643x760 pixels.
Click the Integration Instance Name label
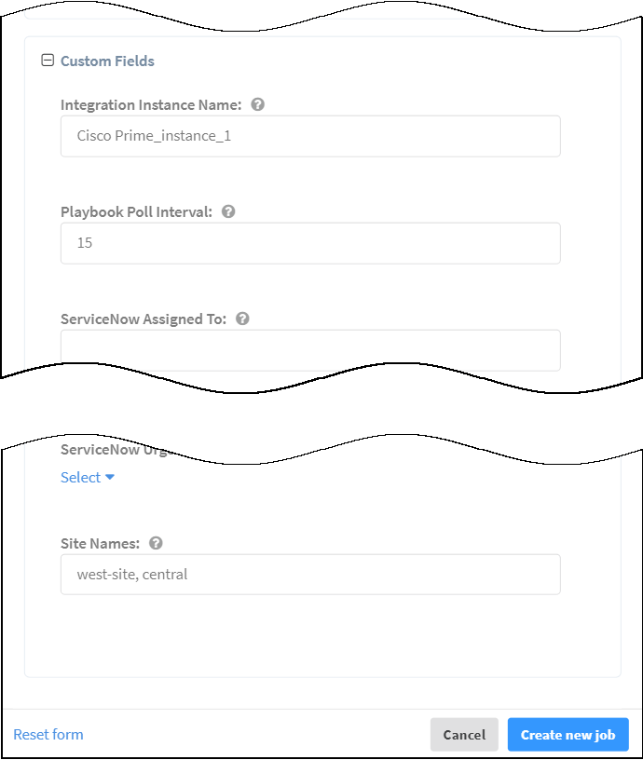pyautogui.click(x=151, y=105)
